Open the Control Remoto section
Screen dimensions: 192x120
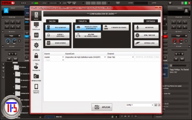click(x=36, y=88)
